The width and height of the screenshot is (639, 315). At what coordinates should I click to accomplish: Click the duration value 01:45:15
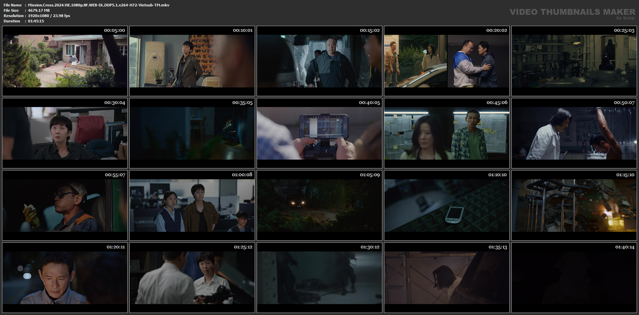coord(36,21)
